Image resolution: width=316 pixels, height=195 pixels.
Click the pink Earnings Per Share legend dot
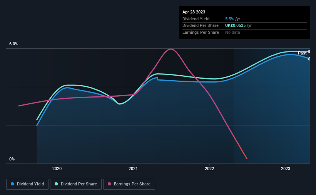point(109,184)
